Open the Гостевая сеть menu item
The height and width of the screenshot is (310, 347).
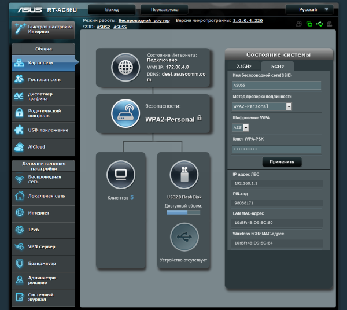tap(43, 80)
